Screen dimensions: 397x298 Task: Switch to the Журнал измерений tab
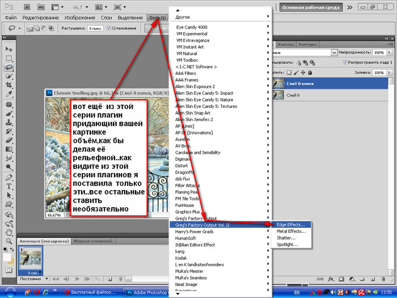pyautogui.click(x=93, y=241)
